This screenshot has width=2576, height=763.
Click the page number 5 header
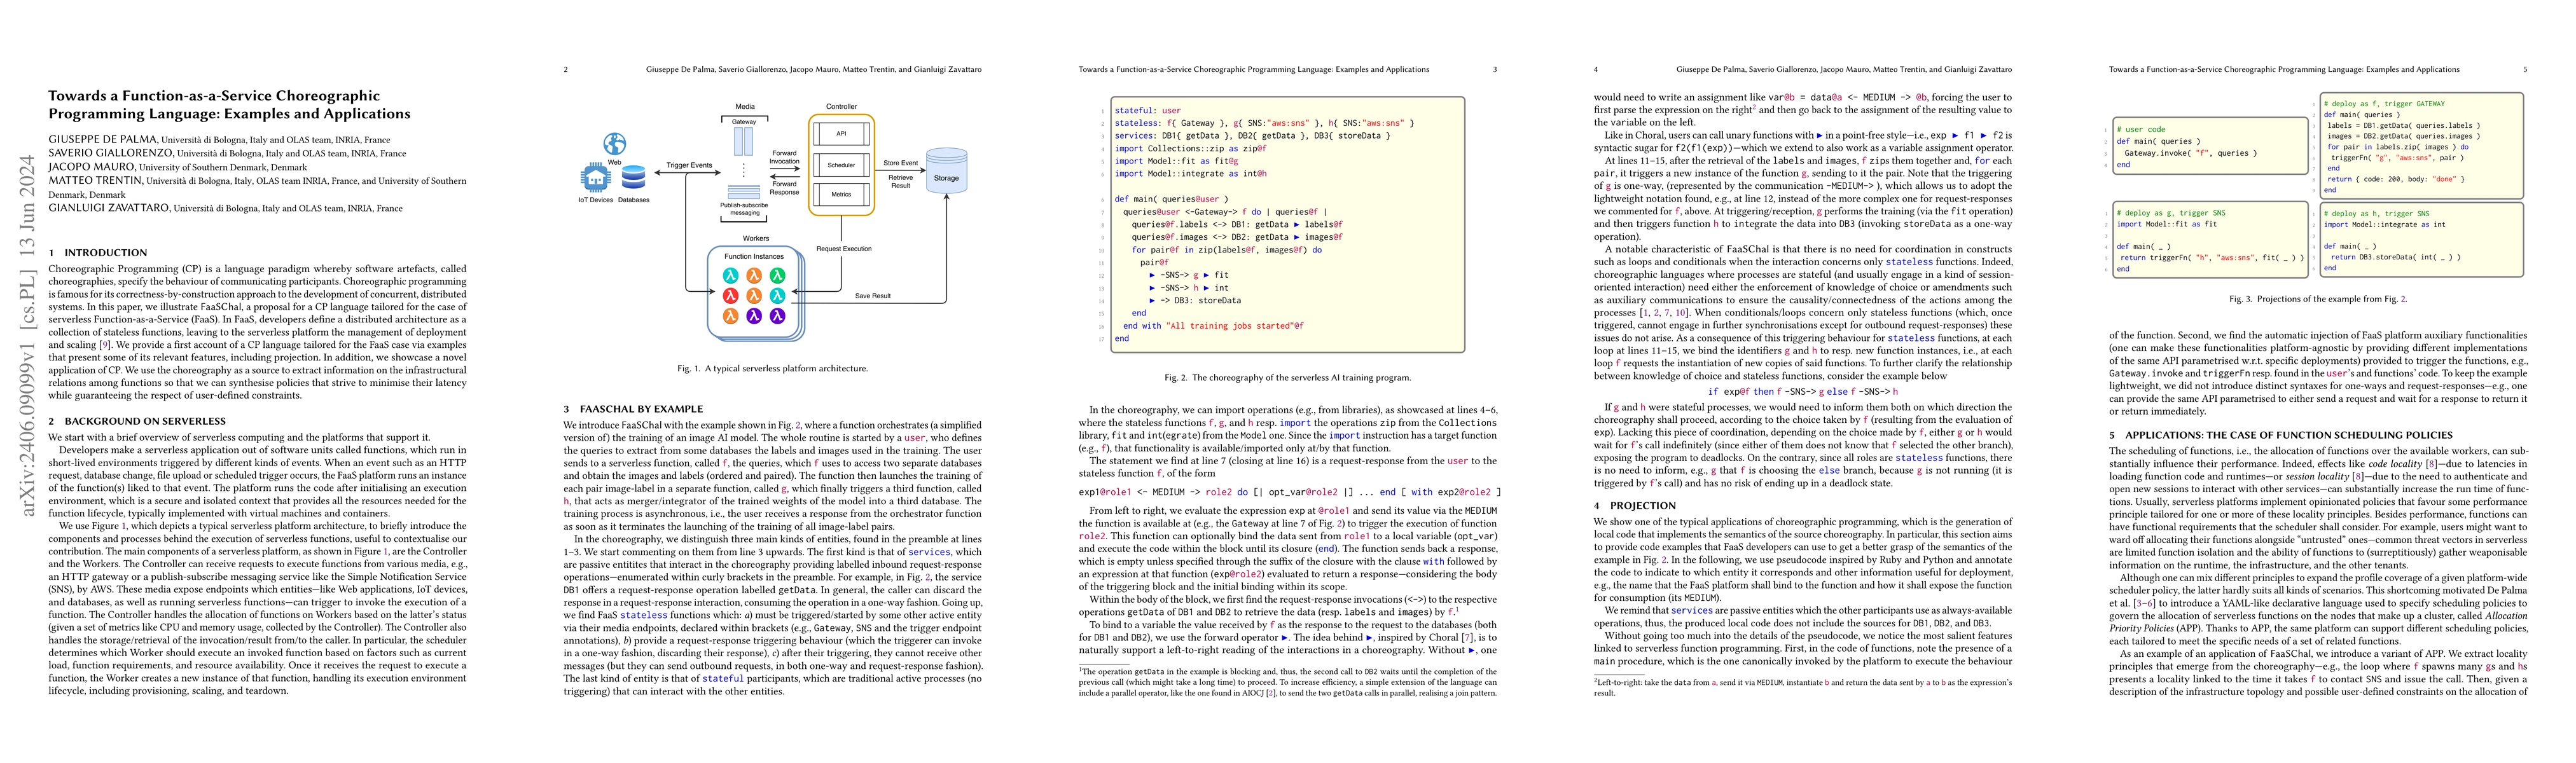(x=2525, y=70)
